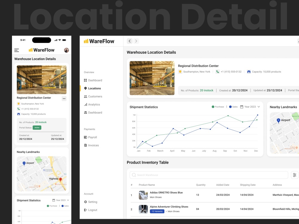299x224 pixels.
Task: Open Invoices in the sidebar
Action: (x=91, y=145)
